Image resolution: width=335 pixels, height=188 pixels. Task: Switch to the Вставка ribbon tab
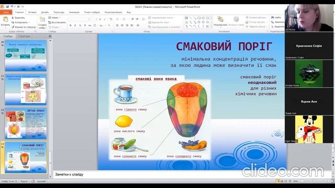(32, 13)
